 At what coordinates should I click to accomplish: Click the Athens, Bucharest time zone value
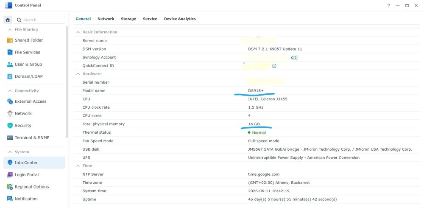279,183
